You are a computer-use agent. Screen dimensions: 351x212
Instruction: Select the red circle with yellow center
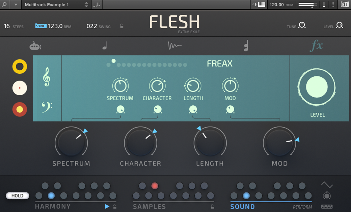(20, 109)
